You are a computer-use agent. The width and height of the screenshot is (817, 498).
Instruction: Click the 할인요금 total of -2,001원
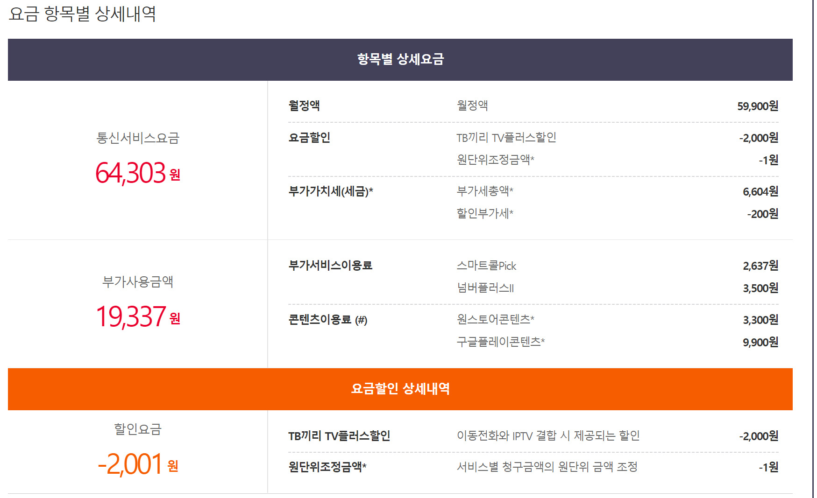(137, 464)
